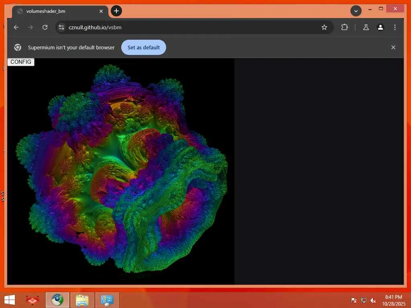This screenshot has height=308, width=411.
Task: Open the Control Panel taskbar icon
Action: point(107,300)
